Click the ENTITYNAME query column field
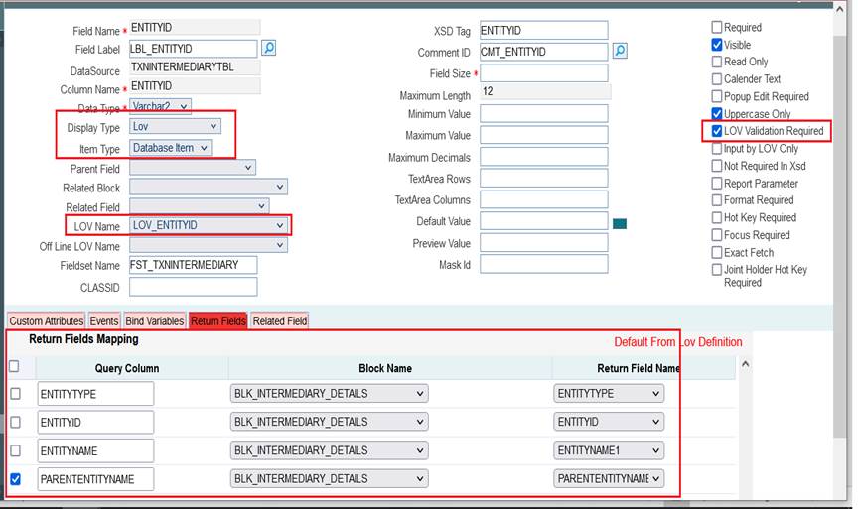Screen dimensions: 858x509 click(95, 450)
